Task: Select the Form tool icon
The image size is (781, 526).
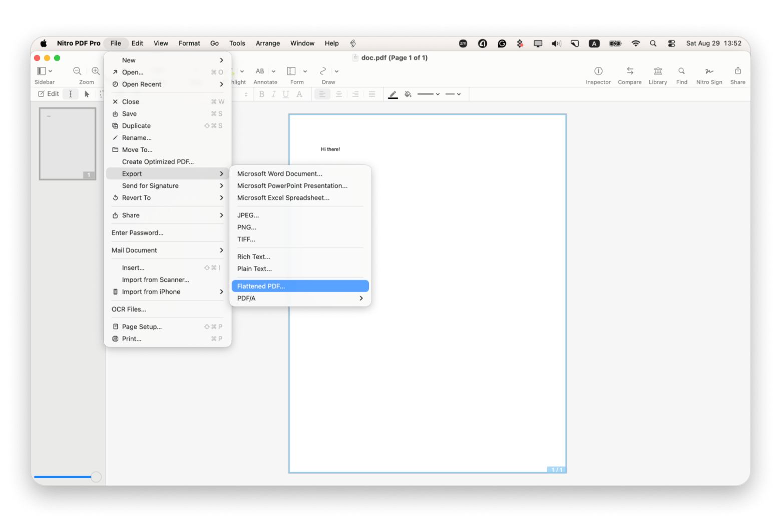Action: coord(291,71)
